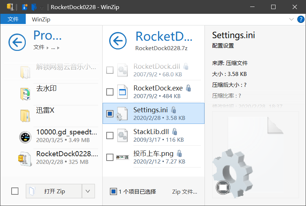The width and height of the screenshot is (306, 206).
Task: Select the 迅雷X folder name
Action: 45,110
